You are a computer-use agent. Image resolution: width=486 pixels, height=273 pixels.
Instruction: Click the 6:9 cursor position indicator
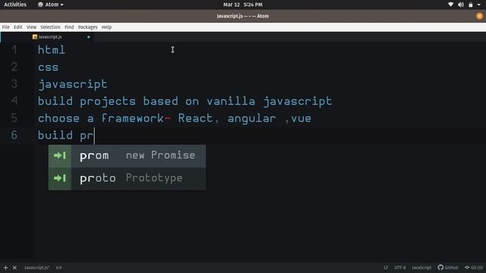click(x=59, y=268)
